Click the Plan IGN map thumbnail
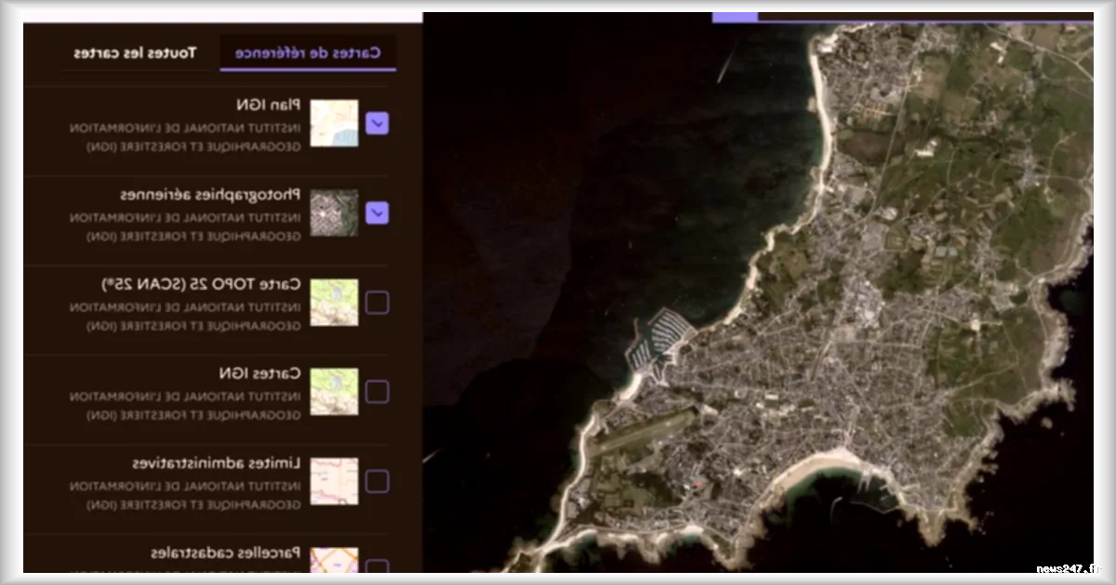 pyautogui.click(x=334, y=123)
